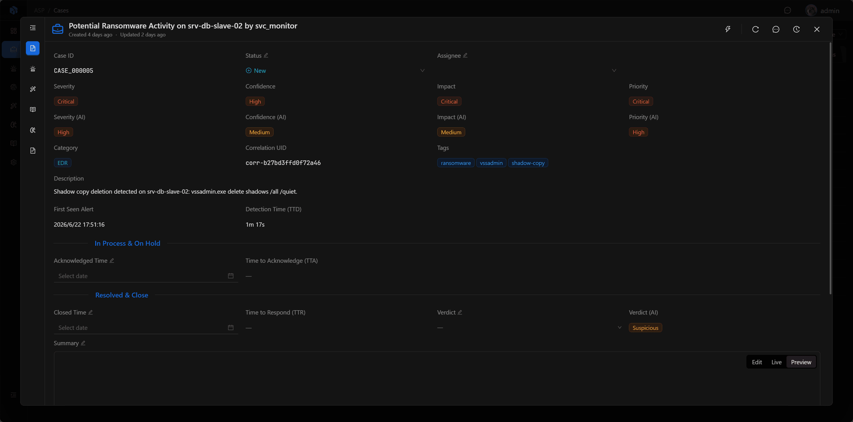Close the case detail panel

point(817,29)
